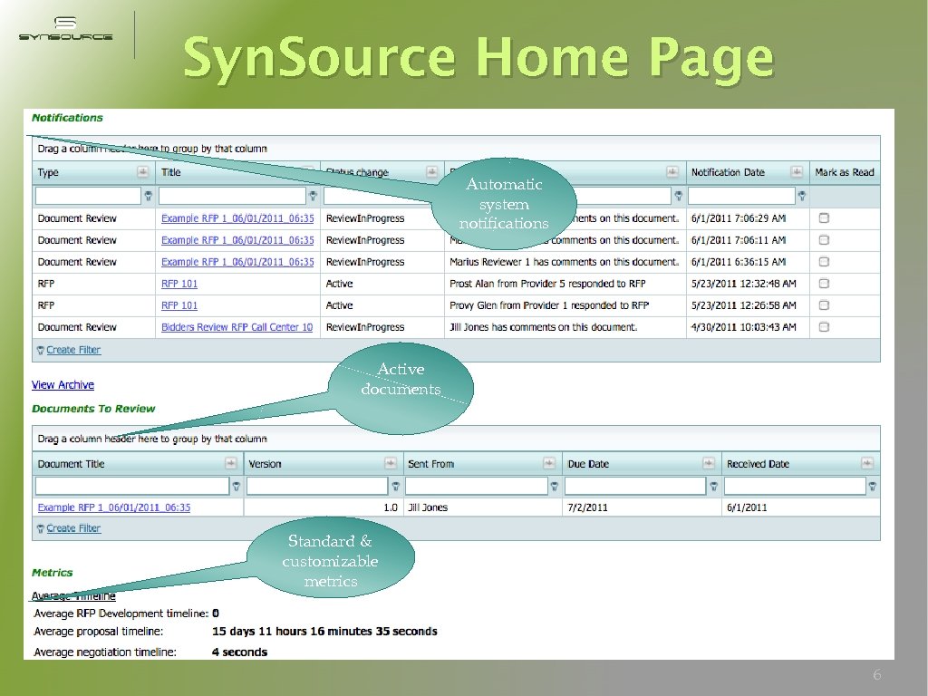Click Title filter input field

point(232,196)
